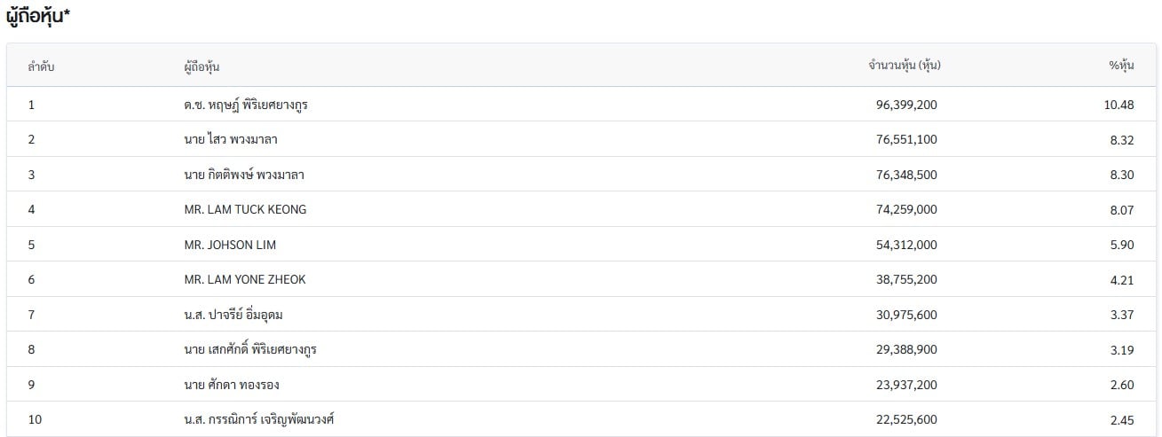Screen dimensions: 1162x437
Task: Select shareholder น.ส. กรรณิการ์ เจริญพัฒนวงศ์
Action: click(253, 419)
